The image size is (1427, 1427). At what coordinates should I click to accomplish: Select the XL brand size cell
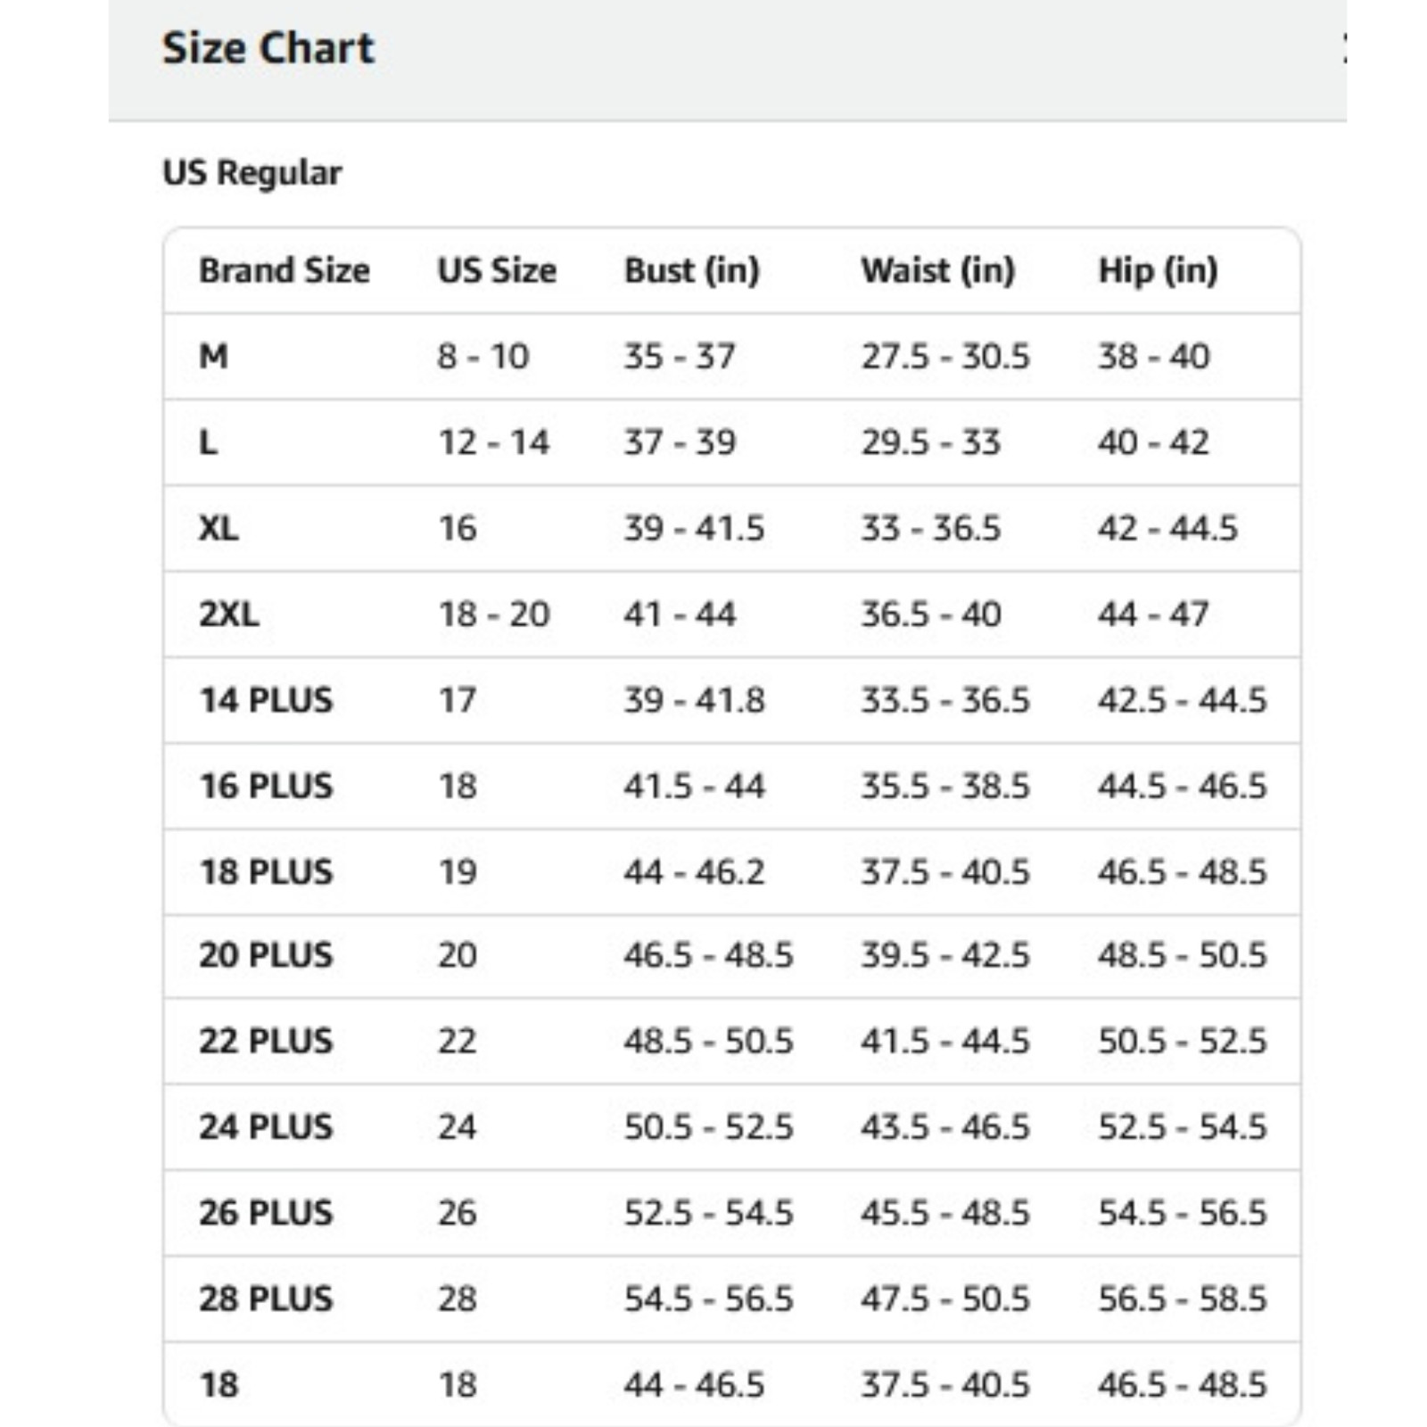[219, 528]
